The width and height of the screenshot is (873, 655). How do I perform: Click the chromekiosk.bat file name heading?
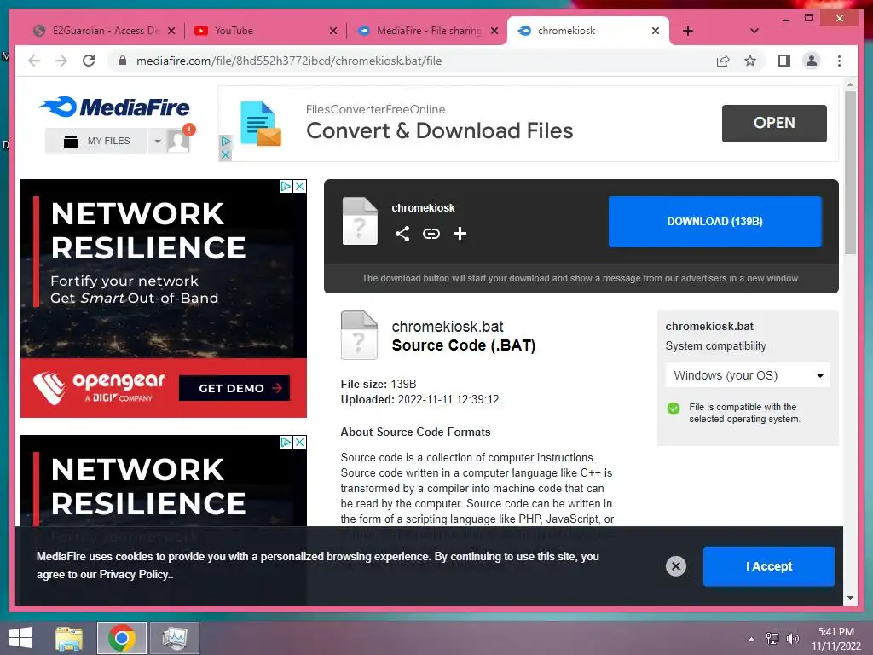448,327
